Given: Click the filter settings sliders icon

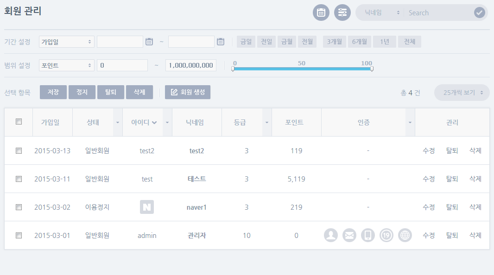Looking at the screenshot, I should coord(342,12).
